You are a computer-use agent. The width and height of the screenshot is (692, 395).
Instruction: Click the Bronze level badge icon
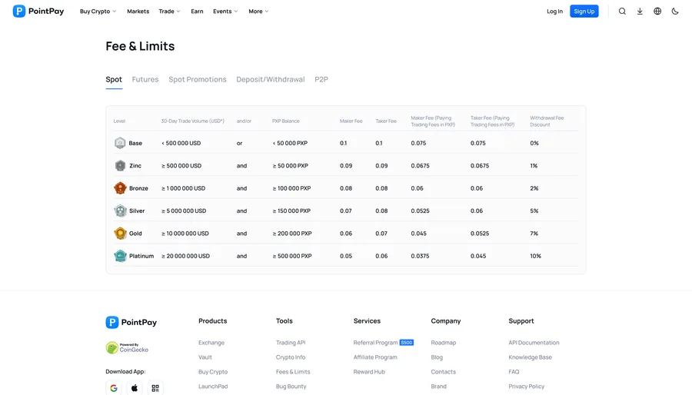tap(120, 188)
